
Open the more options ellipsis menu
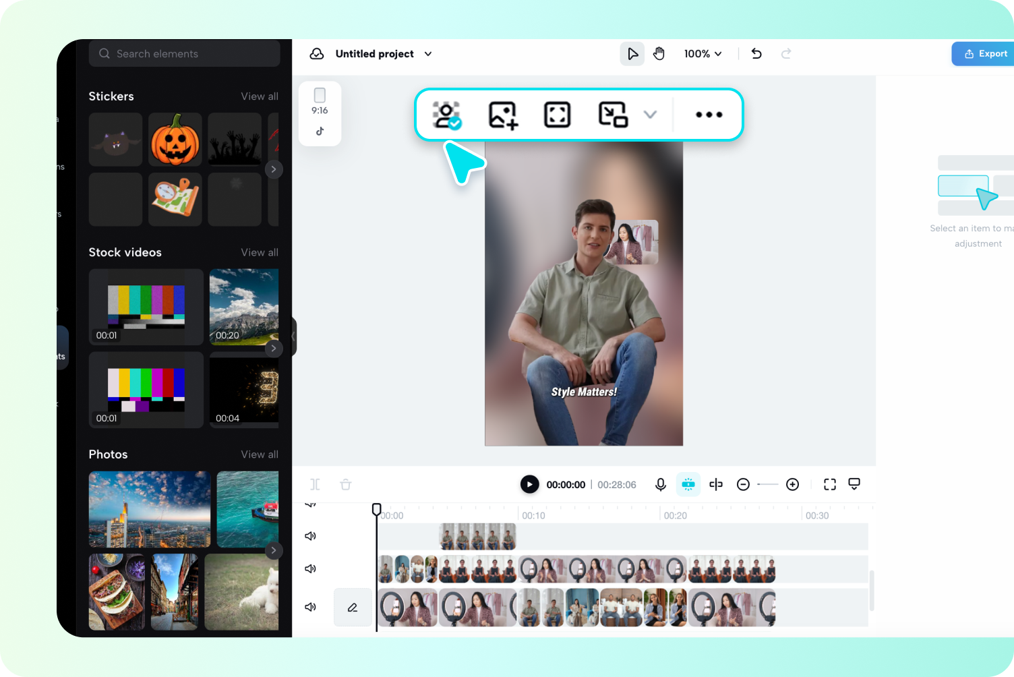pyautogui.click(x=709, y=115)
